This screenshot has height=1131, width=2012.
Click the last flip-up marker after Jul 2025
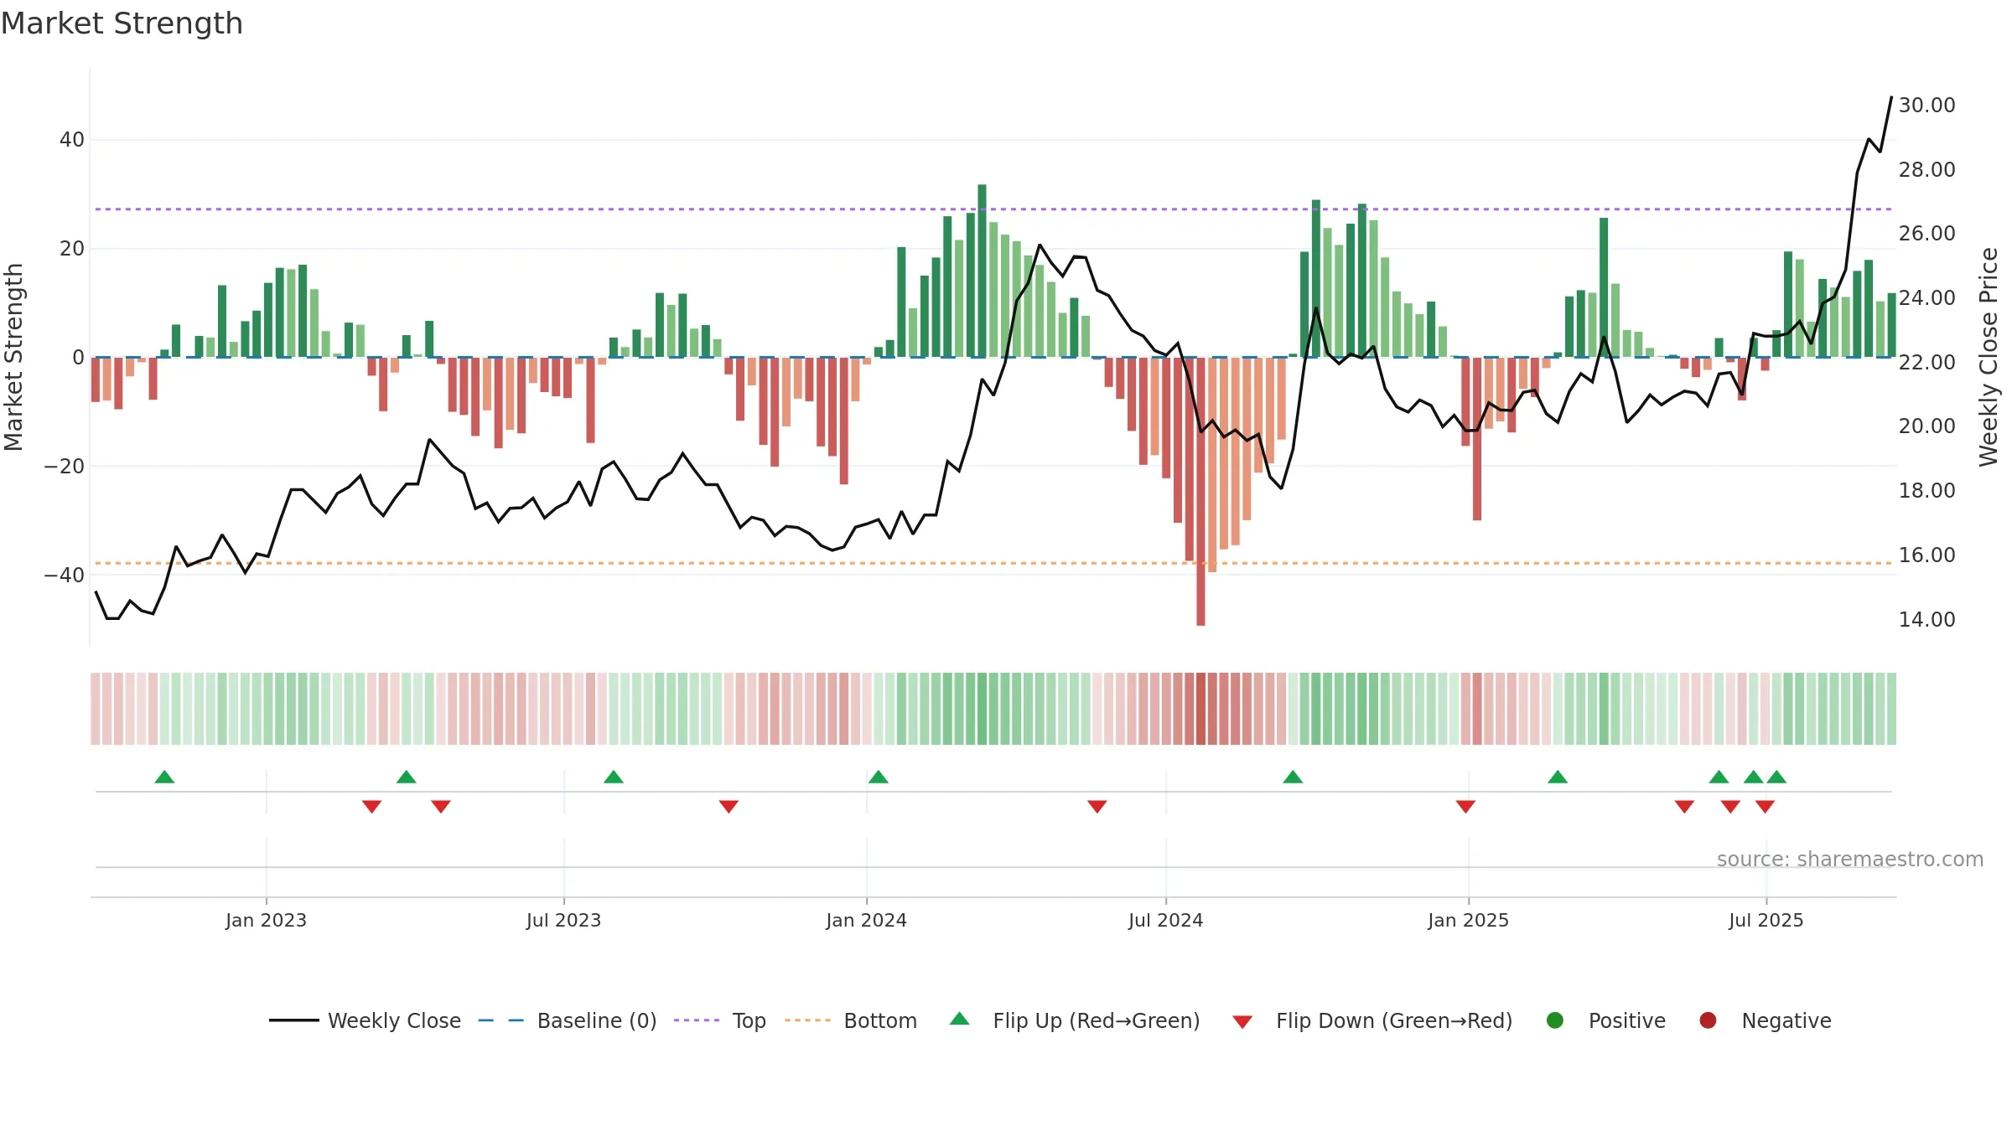(1776, 777)
